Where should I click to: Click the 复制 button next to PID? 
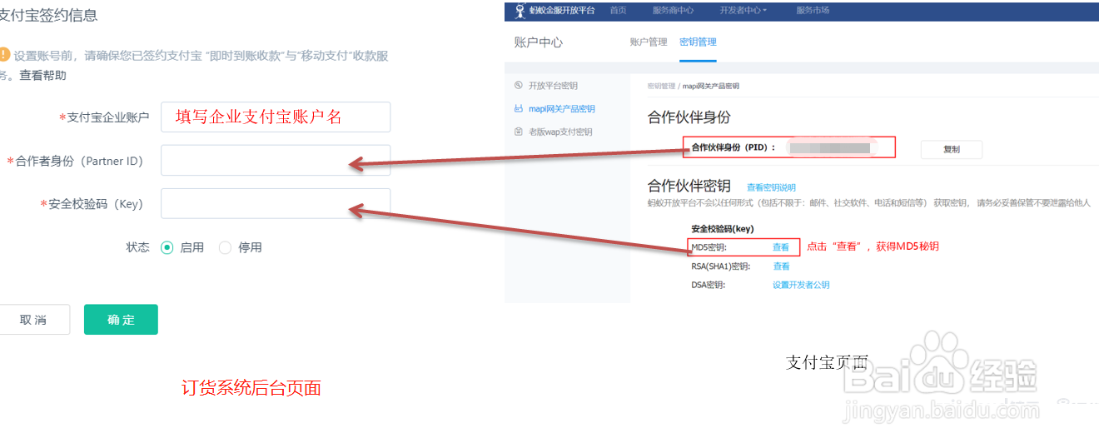coord(952,150)
